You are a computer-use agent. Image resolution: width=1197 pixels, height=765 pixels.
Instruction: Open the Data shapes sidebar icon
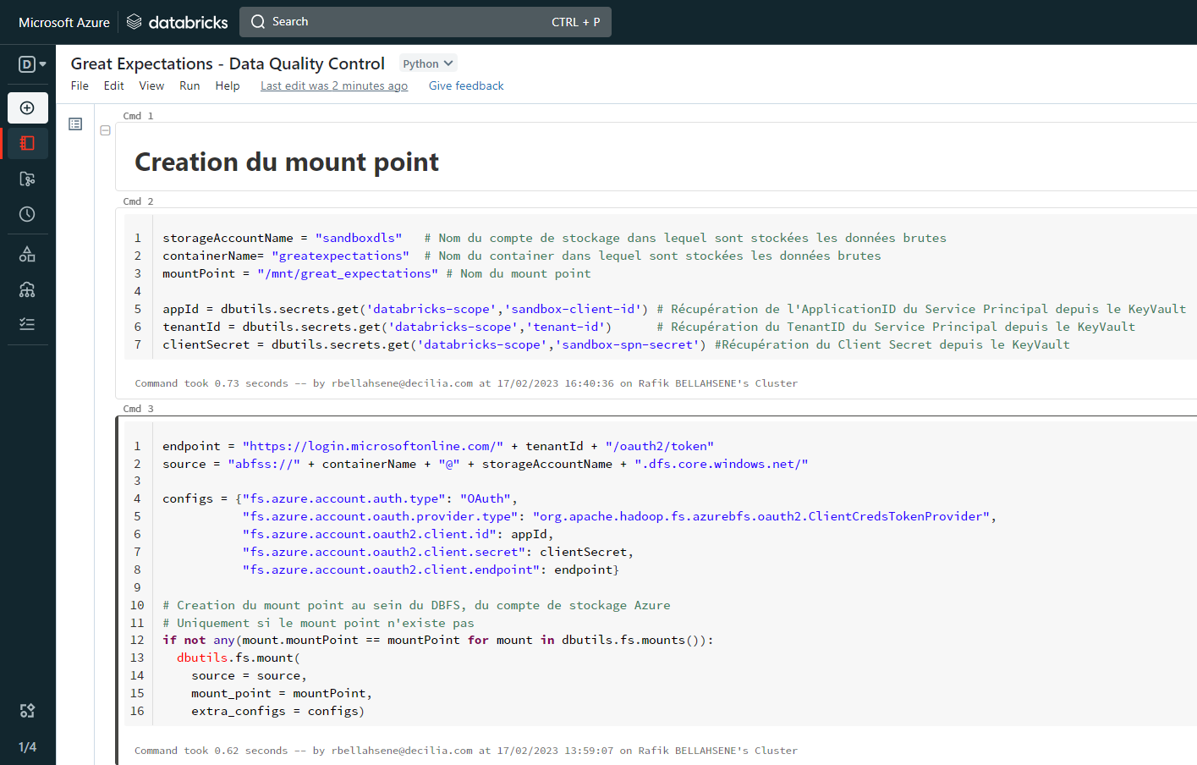pos(28,254)
